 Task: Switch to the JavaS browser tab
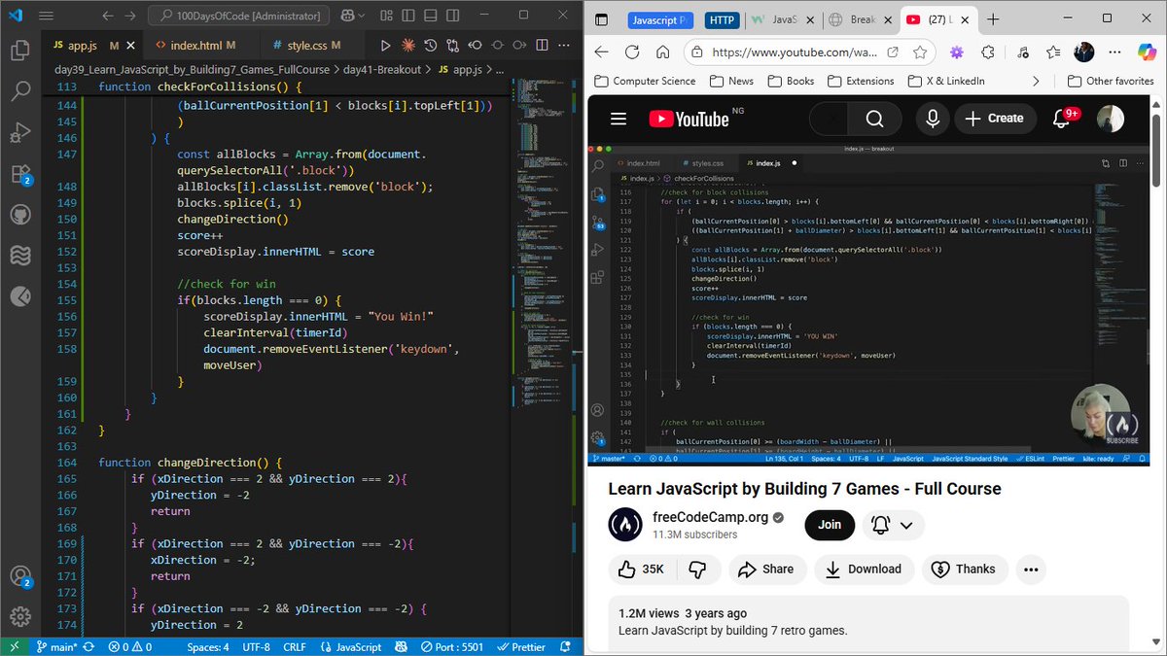784,19
